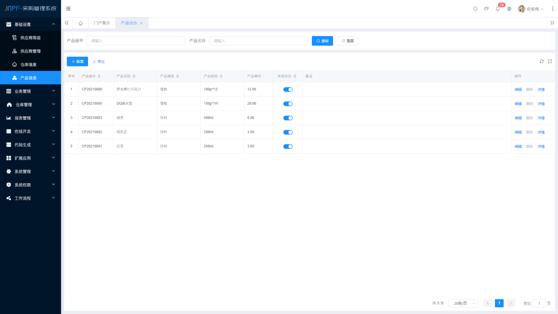Open vertical three-dot more menu
This screenshot has width=558, height=314.
[x=553, y=9]
